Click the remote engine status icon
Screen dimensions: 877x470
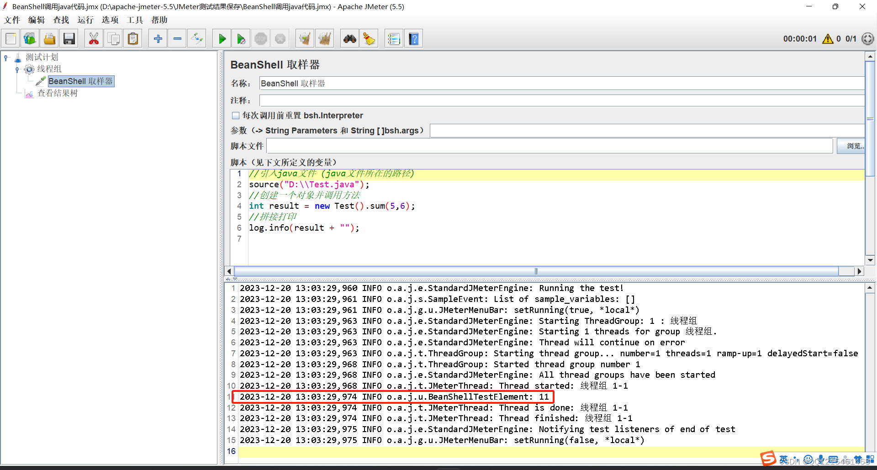[867, 39]
